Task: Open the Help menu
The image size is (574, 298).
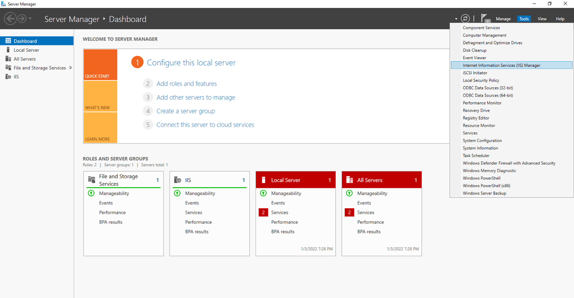Action: [560, 19]
